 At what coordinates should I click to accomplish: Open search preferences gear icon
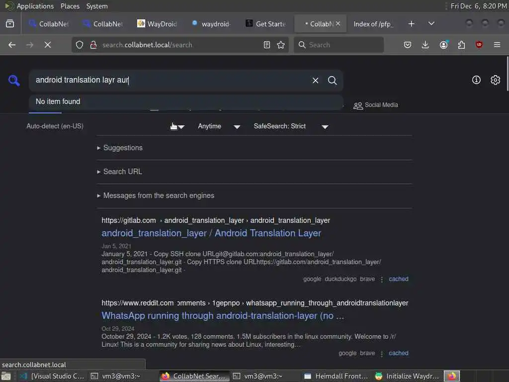[495, 80]
